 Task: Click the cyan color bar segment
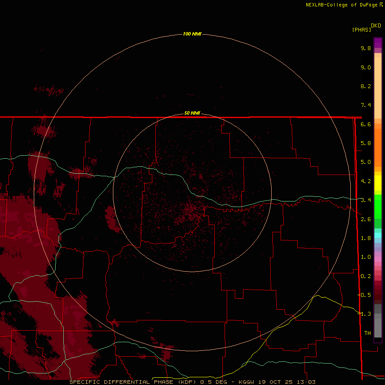coord(378,235)
